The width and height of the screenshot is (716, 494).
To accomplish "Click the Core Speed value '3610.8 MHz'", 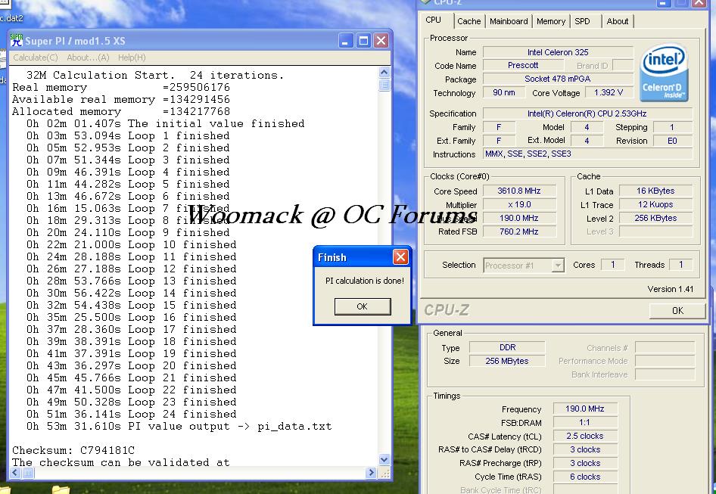I will (519, 191).
